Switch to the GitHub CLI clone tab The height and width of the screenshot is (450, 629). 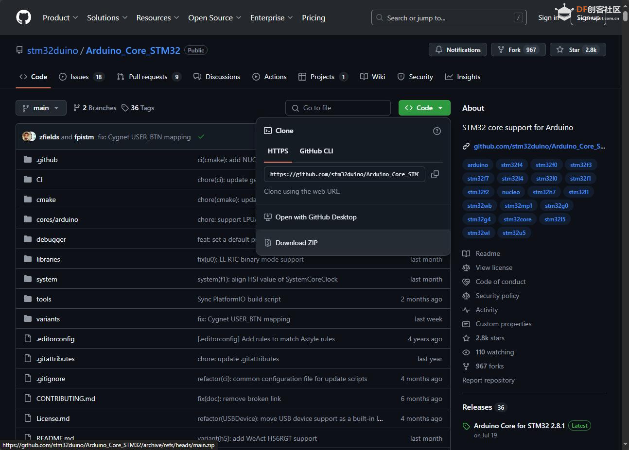(x=316, y=151)
